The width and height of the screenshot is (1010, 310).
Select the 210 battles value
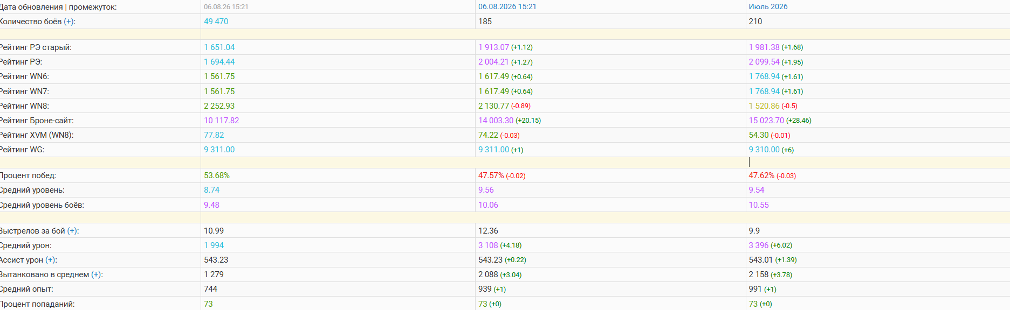click(755, 22)
